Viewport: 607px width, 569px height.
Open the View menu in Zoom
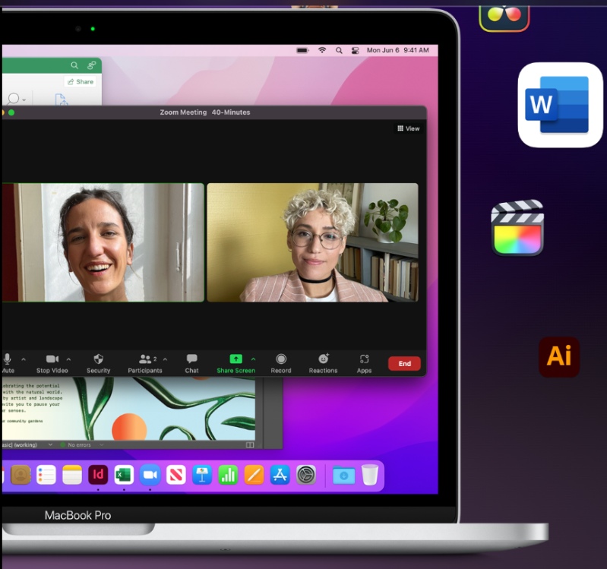408,128
